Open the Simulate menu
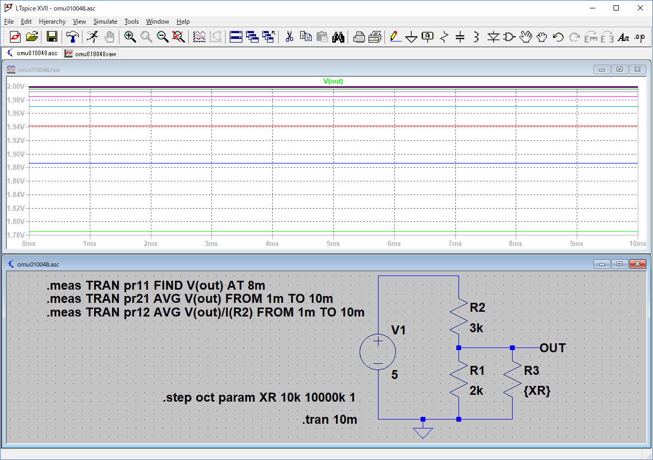 tap(105, 22)
